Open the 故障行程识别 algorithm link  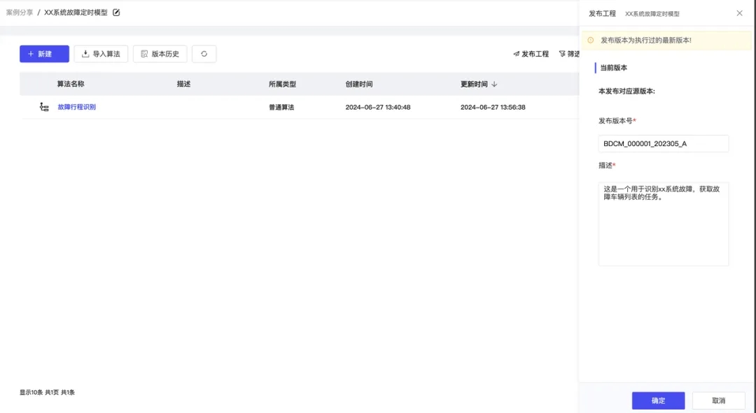point(76,107)
